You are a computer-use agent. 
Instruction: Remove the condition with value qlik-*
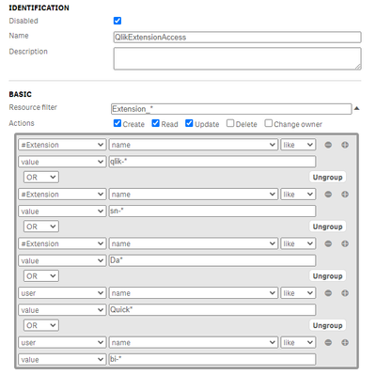(328, 145)
